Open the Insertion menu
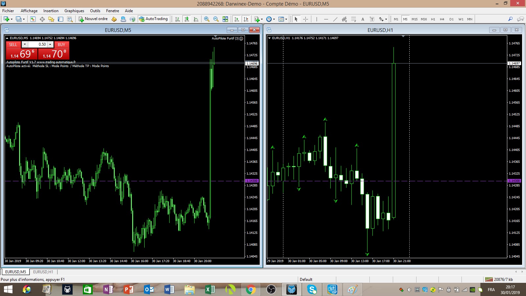The width and height of the screenshot is (526, 296). point(51,11)
